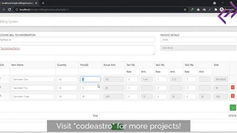Go forward in browser history
Image resolution: width=237 pixels, height=133 pixels.
[3, 10]
